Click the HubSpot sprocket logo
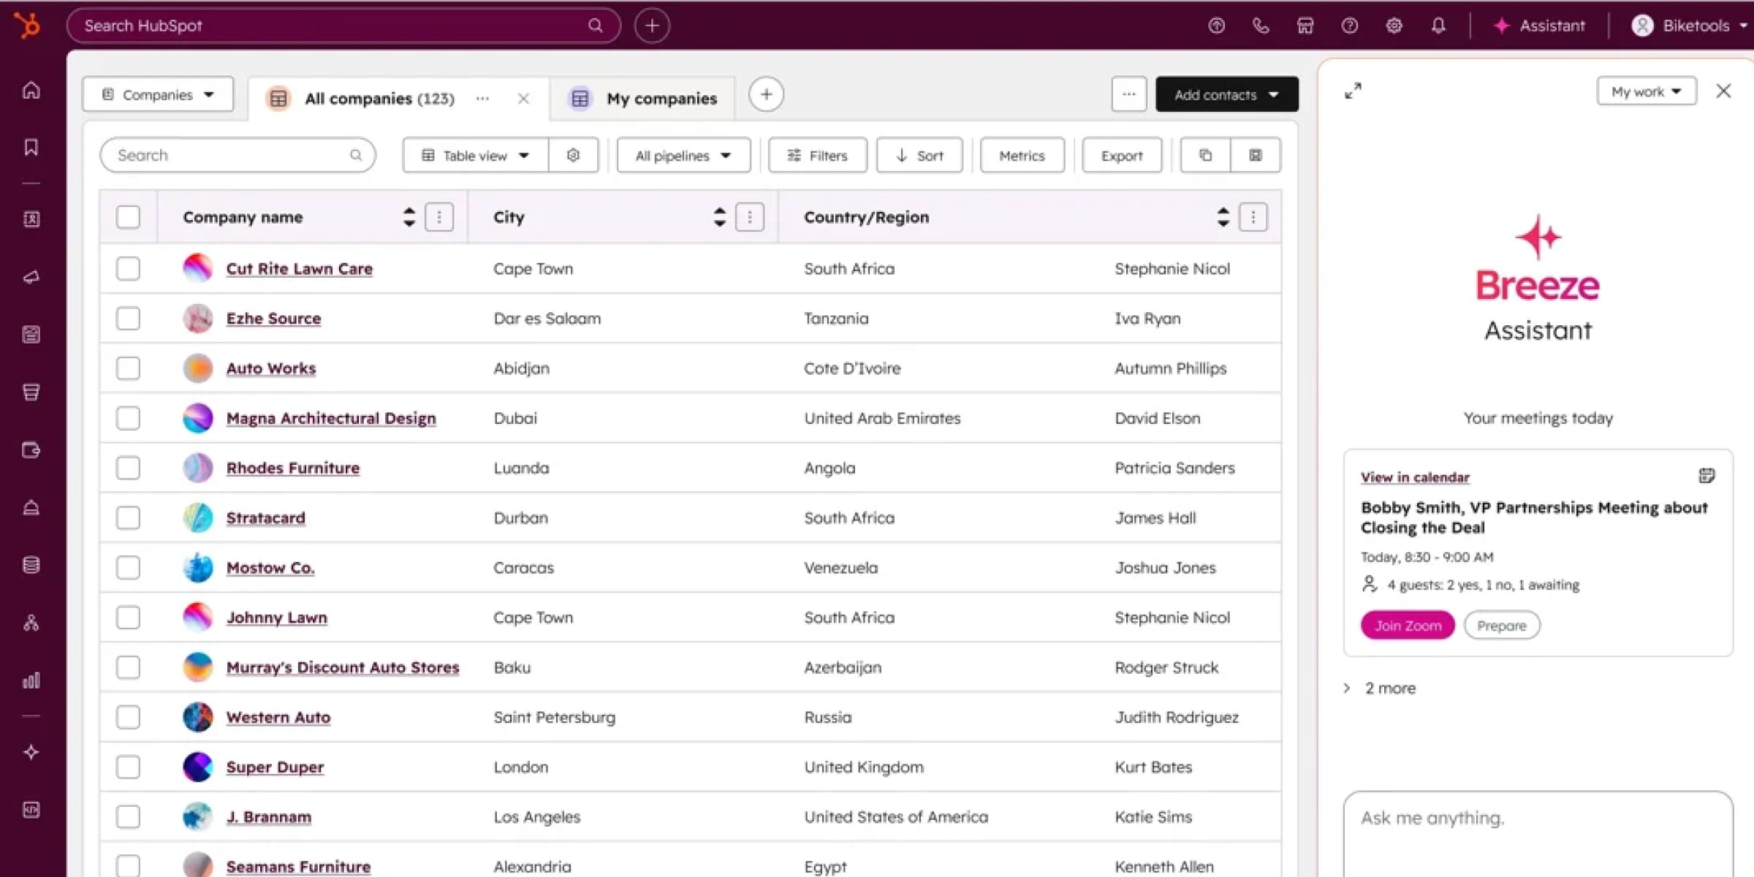Image resolution: width=1754 pixels, height=877 pixels. [x=28, y=26]
